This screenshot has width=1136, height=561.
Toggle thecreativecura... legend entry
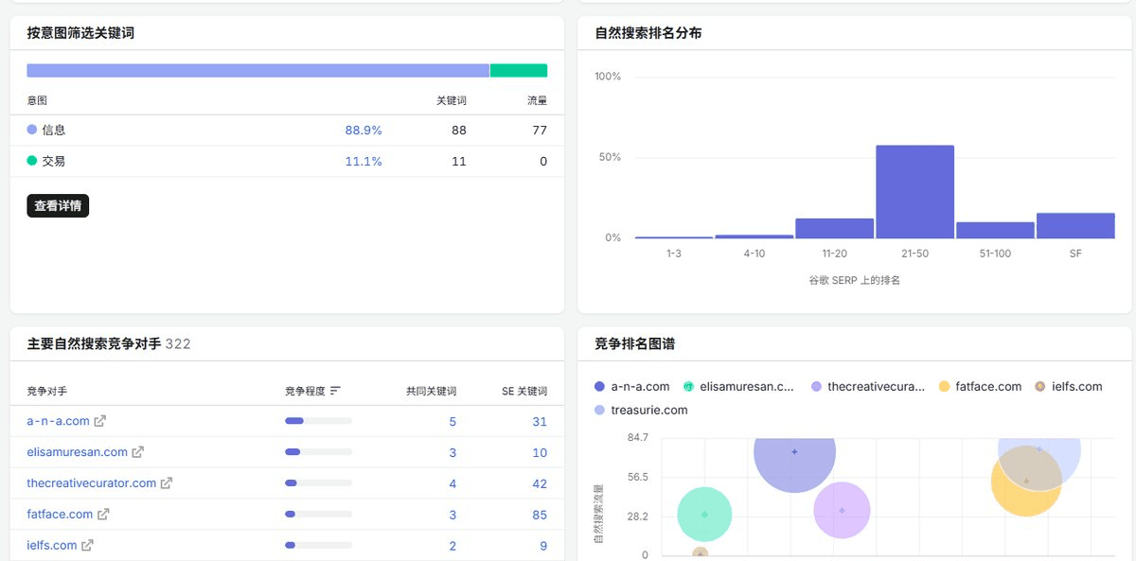tap(868, 386)
